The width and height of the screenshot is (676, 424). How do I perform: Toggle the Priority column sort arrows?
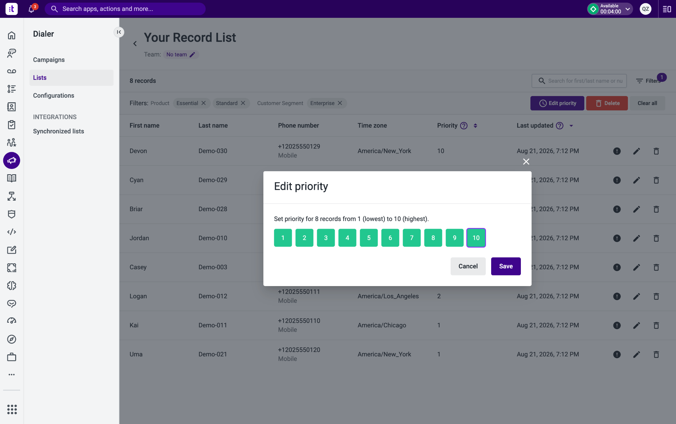(x=475, y=125)
